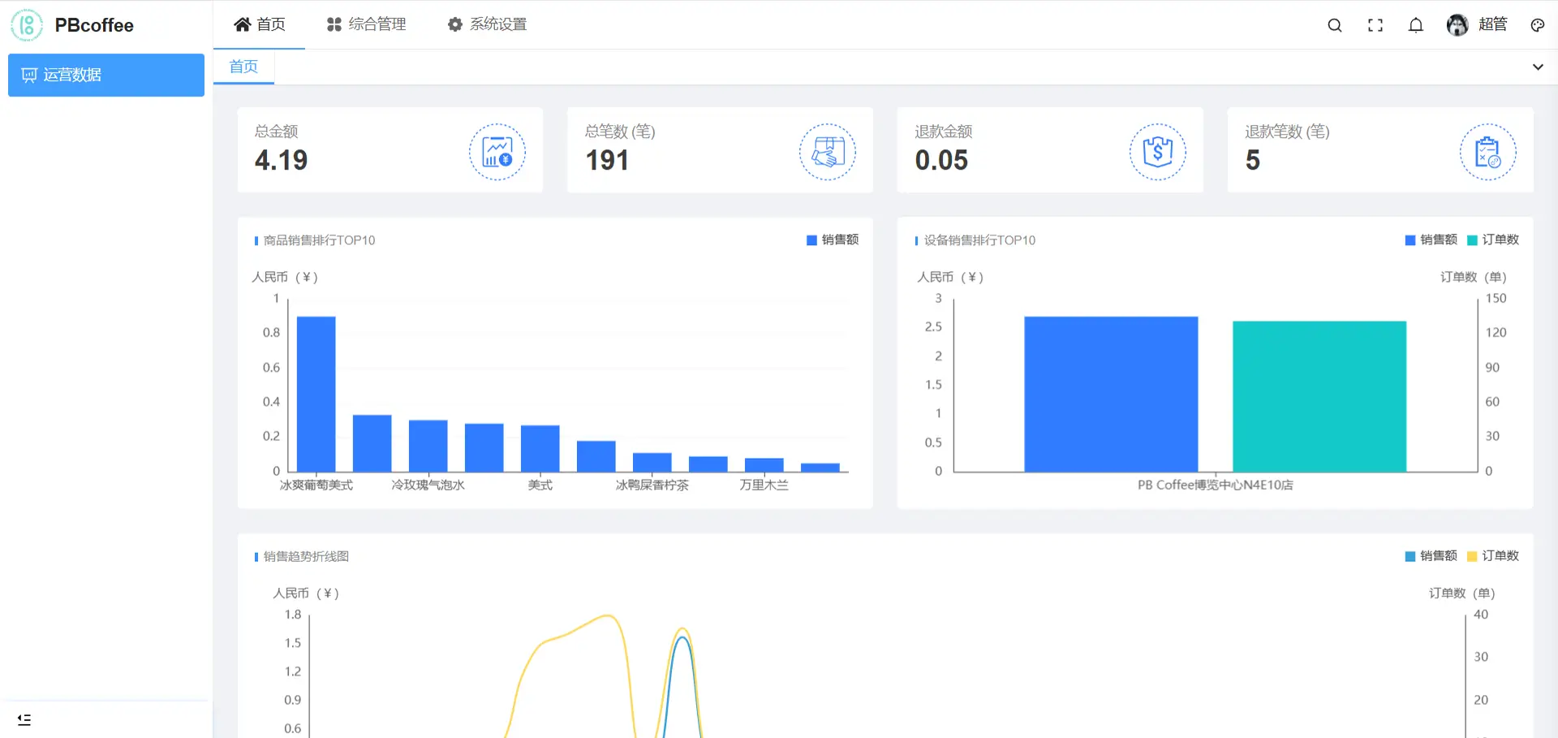
Task: Expand the tab bar dropdown chevron
Action: tap(1537, 67)
